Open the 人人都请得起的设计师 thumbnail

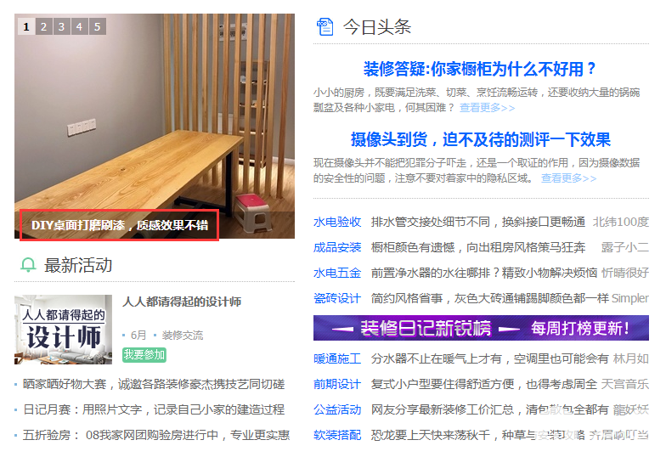63,330
